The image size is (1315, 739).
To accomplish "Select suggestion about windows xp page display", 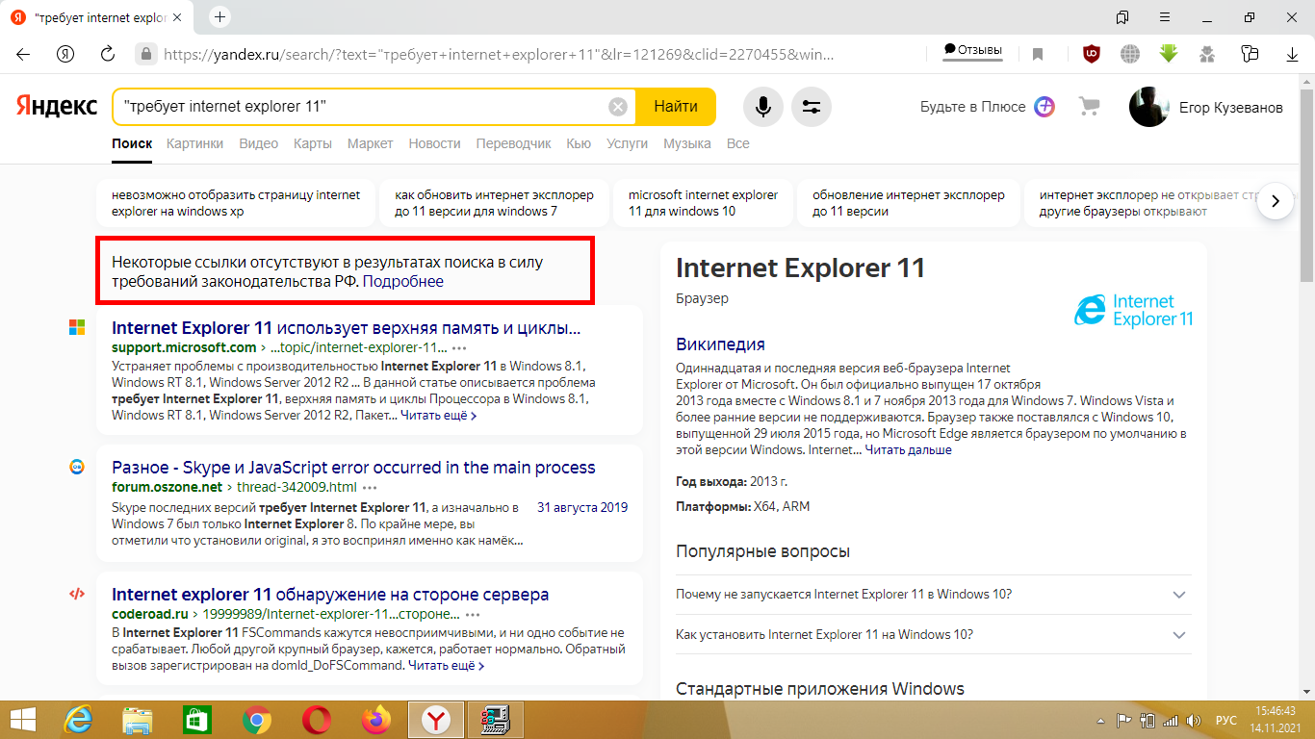I will click(x=235, y=203).
